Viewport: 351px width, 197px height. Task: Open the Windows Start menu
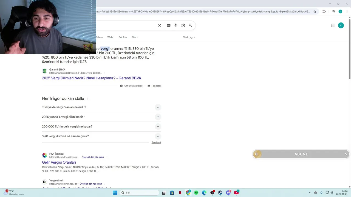click(115, 193)
